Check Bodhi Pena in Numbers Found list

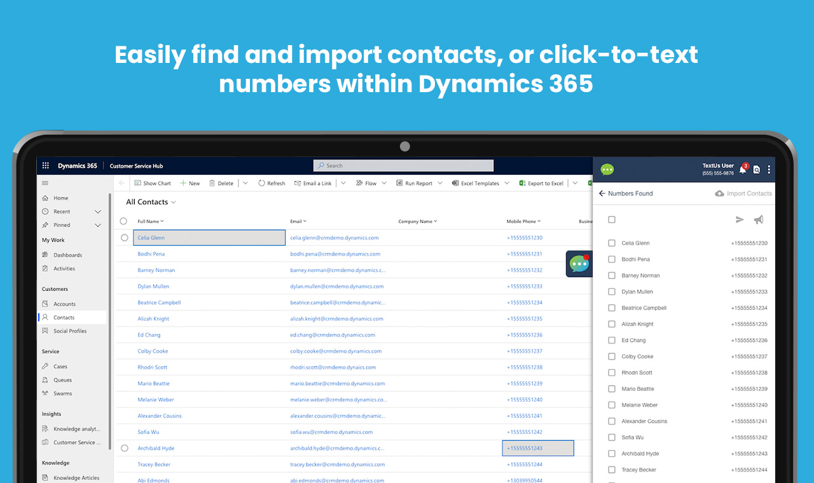tap(612, 259)
